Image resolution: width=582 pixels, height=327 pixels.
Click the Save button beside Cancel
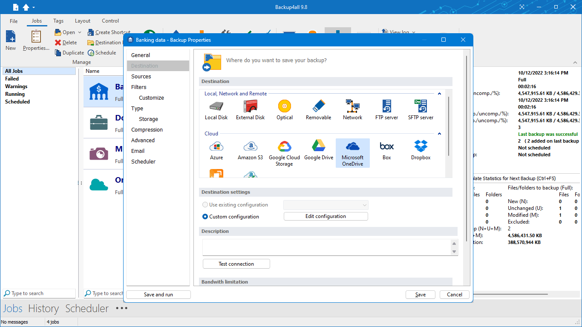(x=420, y=295)
